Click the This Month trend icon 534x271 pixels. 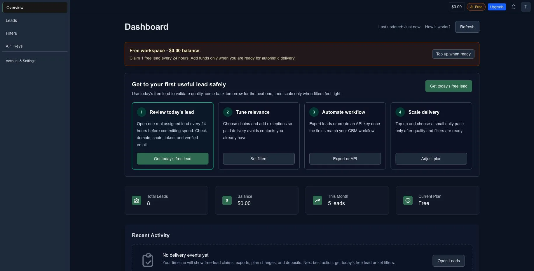317,200
